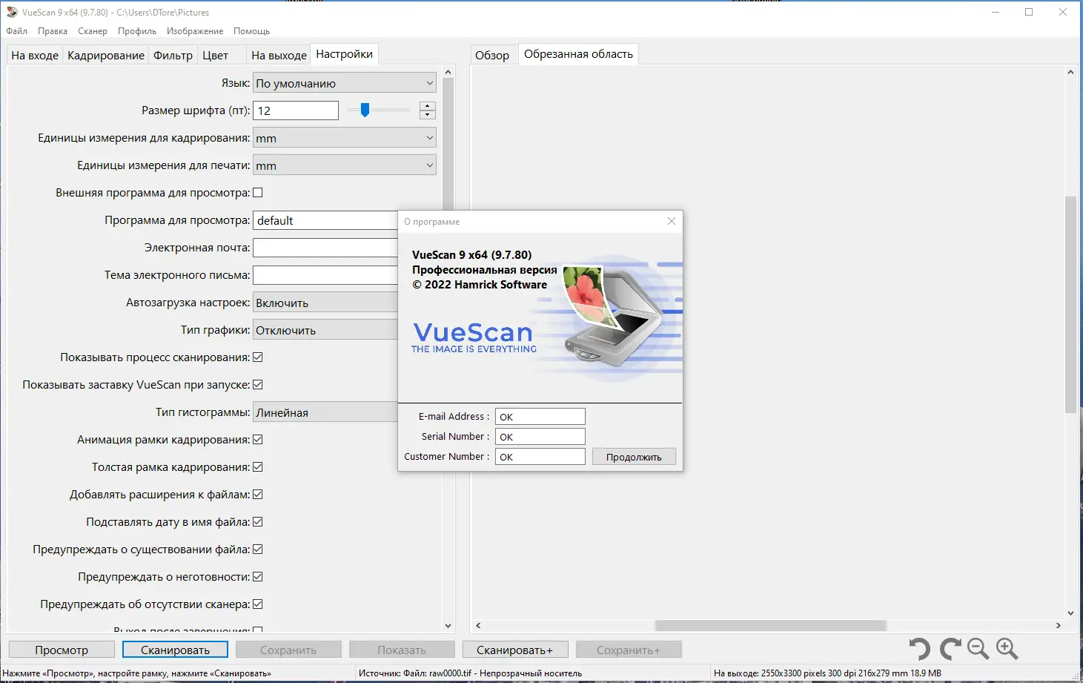Image resolution: width=1083 pixels, height=683 pixels.
Task: Click the Продолжить button in About dialog
Action: (x=633, y=456)
